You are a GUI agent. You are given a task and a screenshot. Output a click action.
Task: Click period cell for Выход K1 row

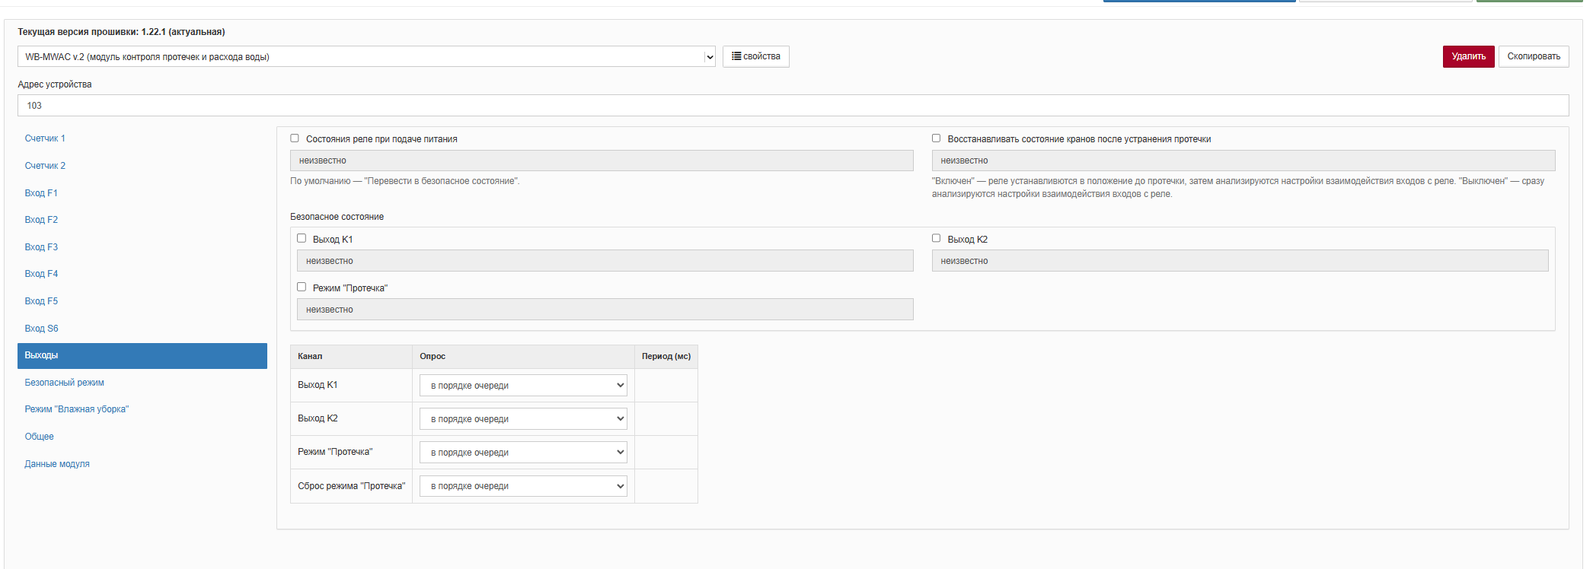666,386
